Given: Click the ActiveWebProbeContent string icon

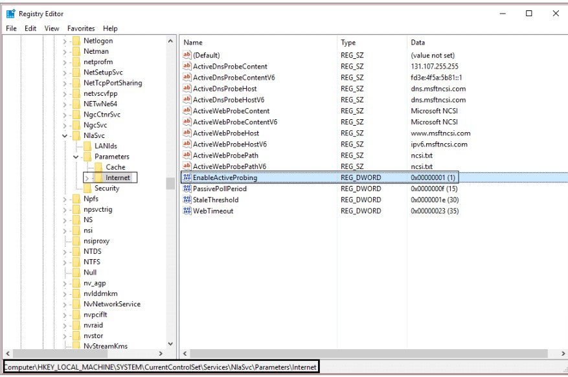Looking at the screenshot, I should (187, 111).
